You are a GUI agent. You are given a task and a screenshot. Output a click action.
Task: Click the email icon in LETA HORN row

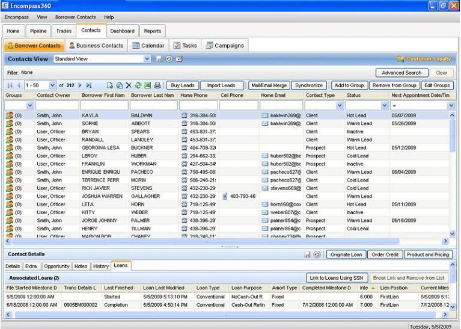tap(265, 204)
